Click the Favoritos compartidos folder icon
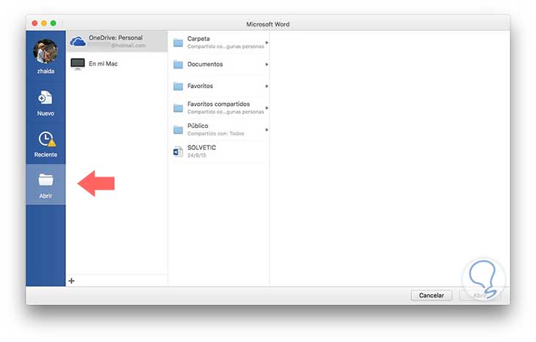Screen dimensions: 536x342 [178, 108]
